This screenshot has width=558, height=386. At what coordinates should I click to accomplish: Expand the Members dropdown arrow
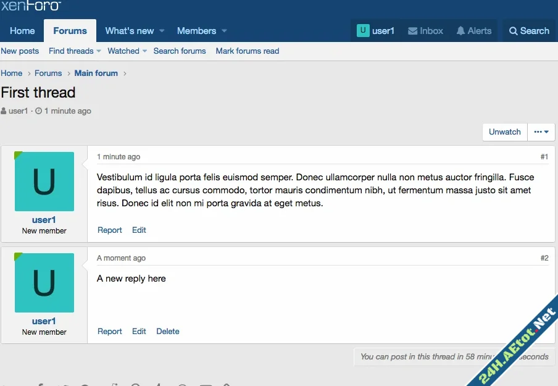tap(224, 31)
